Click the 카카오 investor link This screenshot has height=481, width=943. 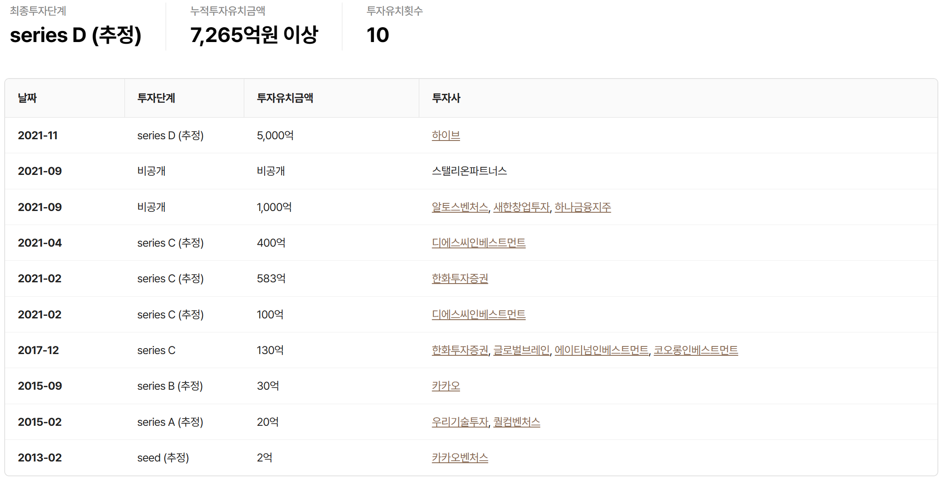point(446,386)
